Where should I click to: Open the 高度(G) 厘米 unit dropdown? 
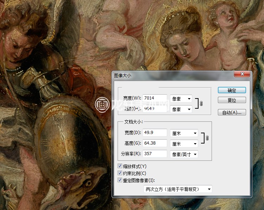[x=184, y=144]
